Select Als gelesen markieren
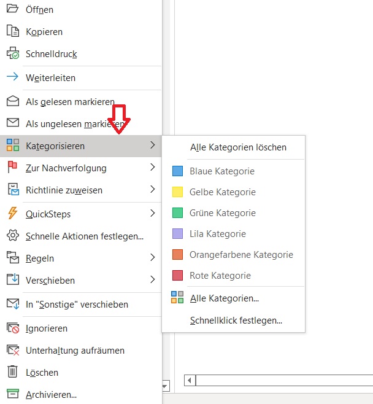 [81, 101]
